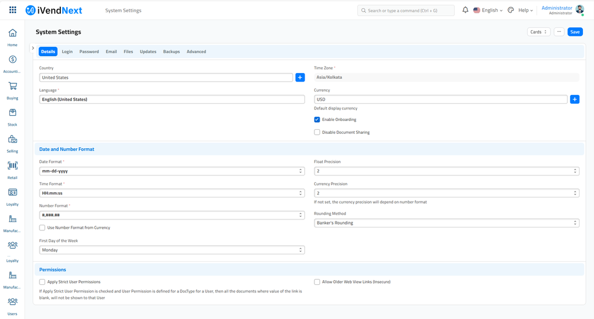Click the Save button
594x319 pixels.
574,32
